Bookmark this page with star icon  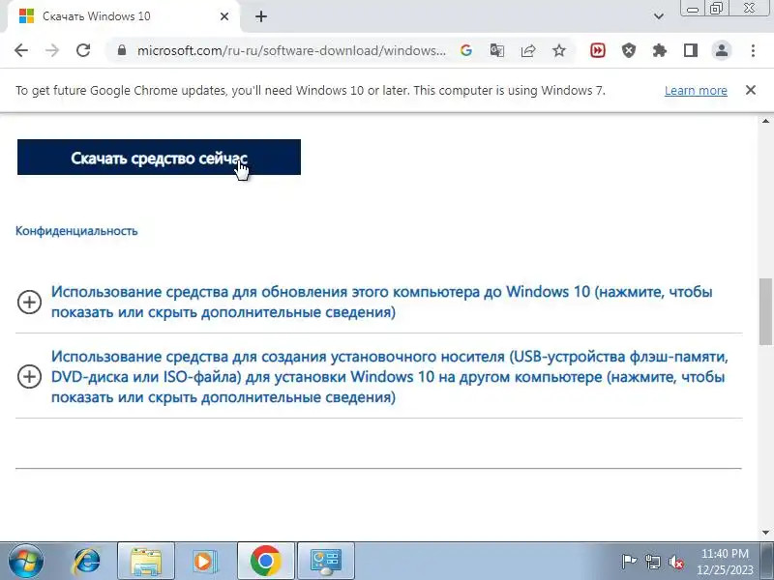coord(559,50)
